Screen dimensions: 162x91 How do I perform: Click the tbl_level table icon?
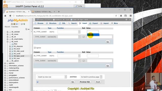click(12, 49)
